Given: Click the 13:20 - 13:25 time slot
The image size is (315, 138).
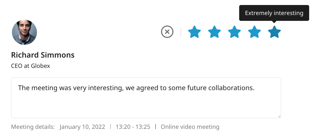Looking at the screenshot, I should click(133, 127).
